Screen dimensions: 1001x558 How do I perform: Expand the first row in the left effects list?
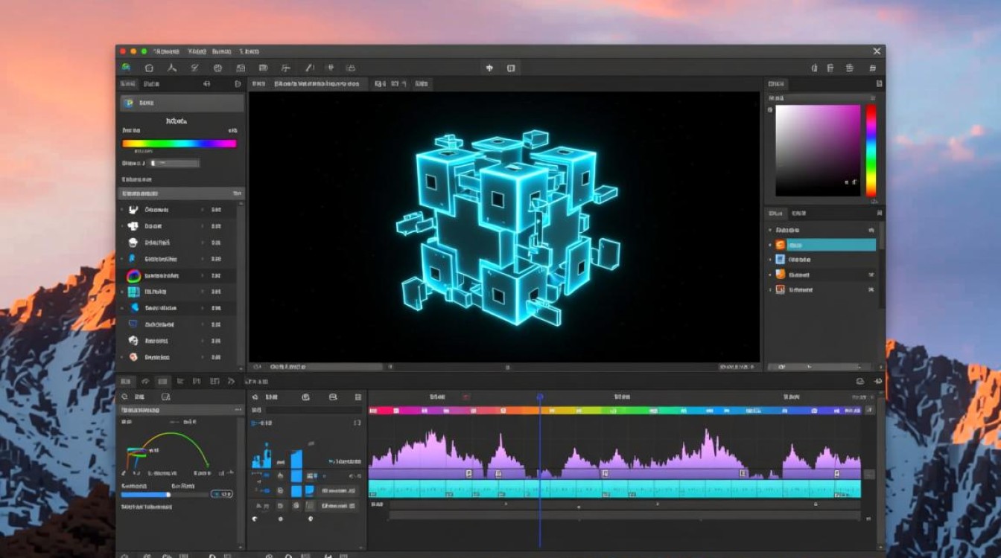[122, 211]
